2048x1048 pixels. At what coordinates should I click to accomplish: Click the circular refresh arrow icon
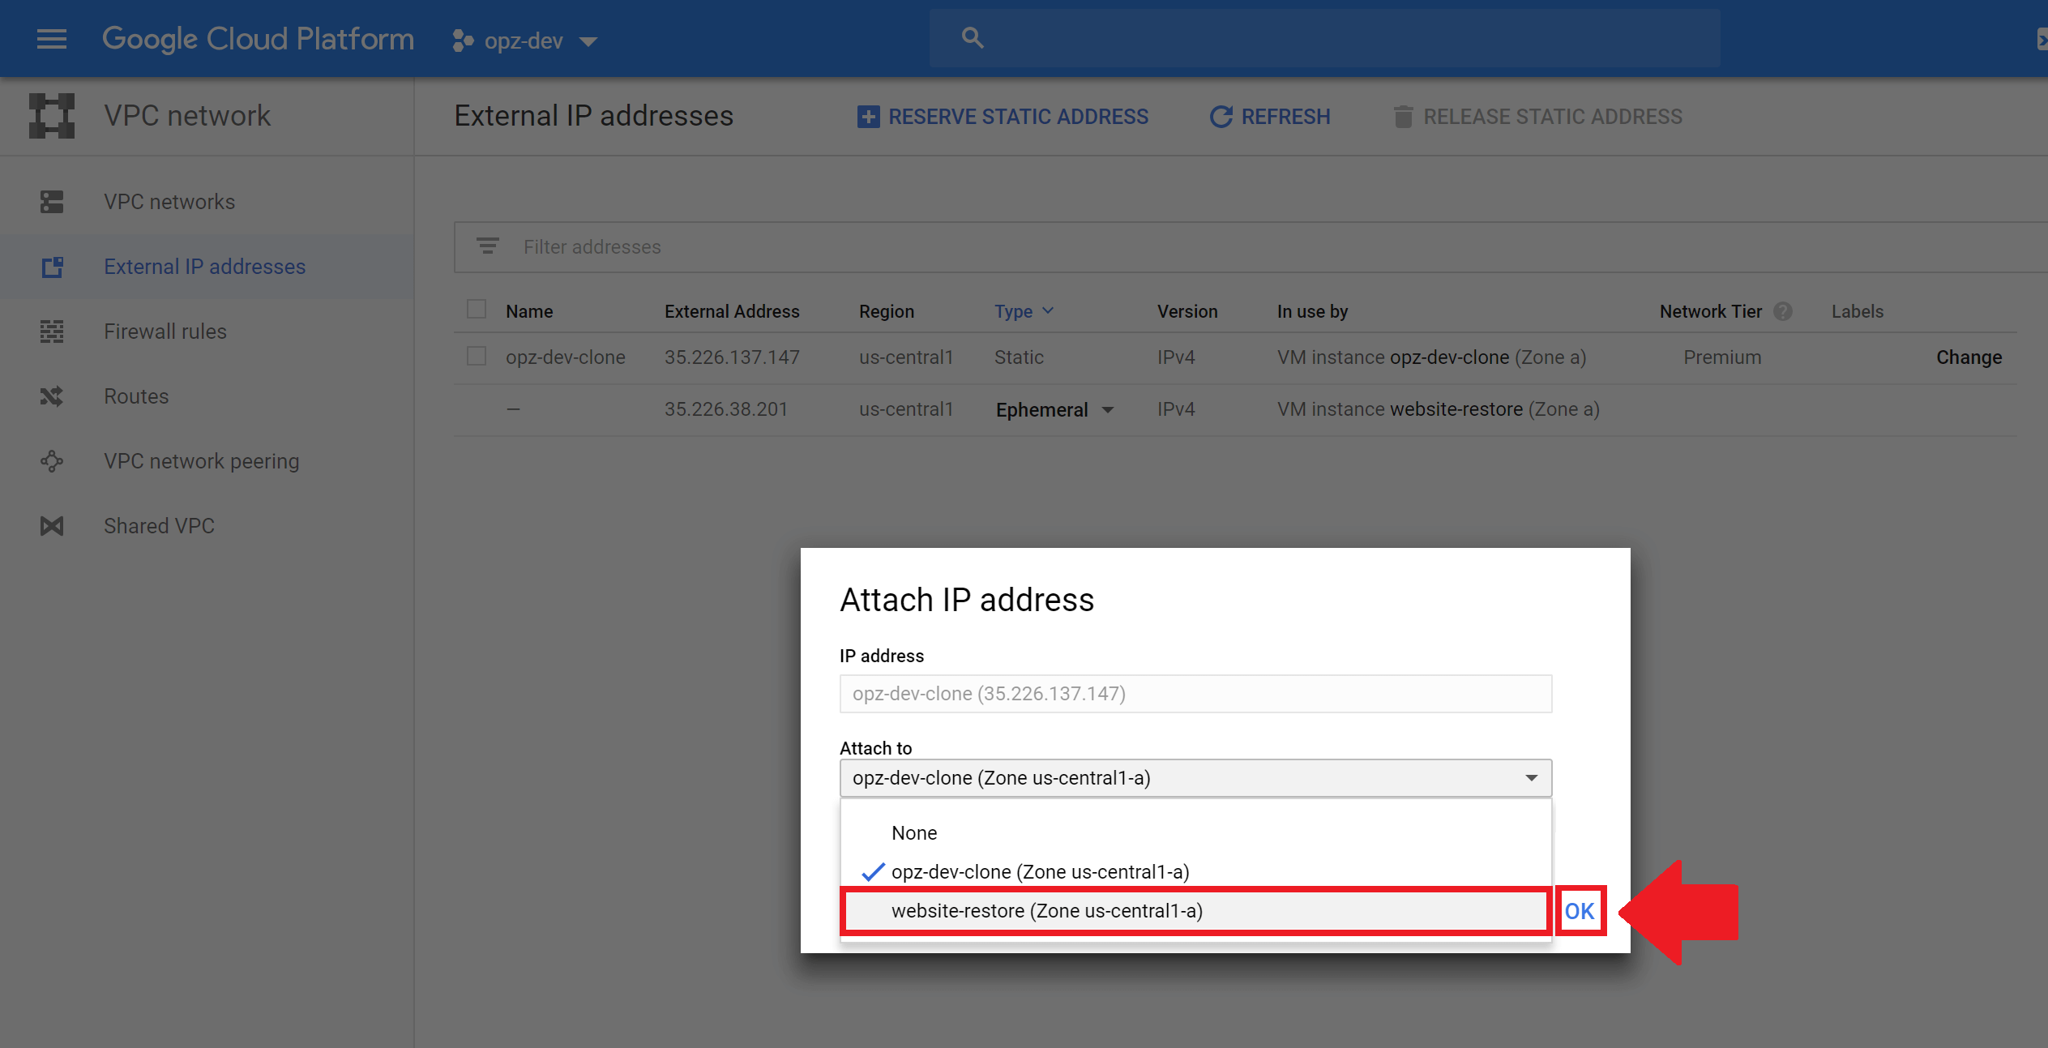click(x=1221, y=117)
